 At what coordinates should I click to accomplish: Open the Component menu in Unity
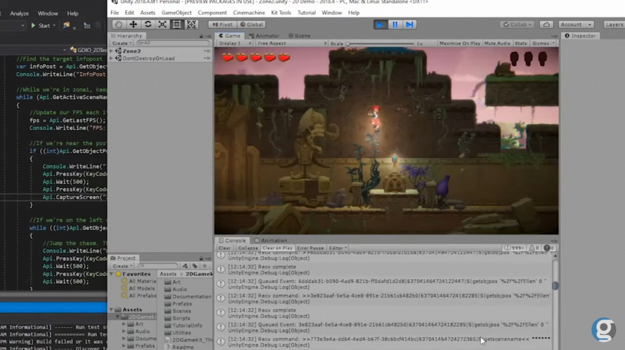click(x=212, y=13)
